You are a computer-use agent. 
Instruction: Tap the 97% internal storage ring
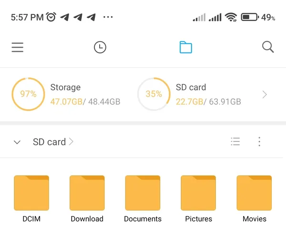click(28, 94)
